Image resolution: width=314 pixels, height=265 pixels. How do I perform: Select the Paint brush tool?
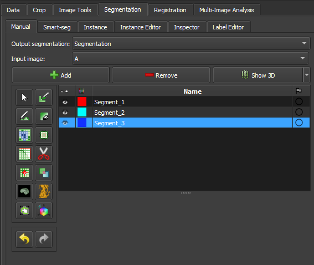(44, 98)
